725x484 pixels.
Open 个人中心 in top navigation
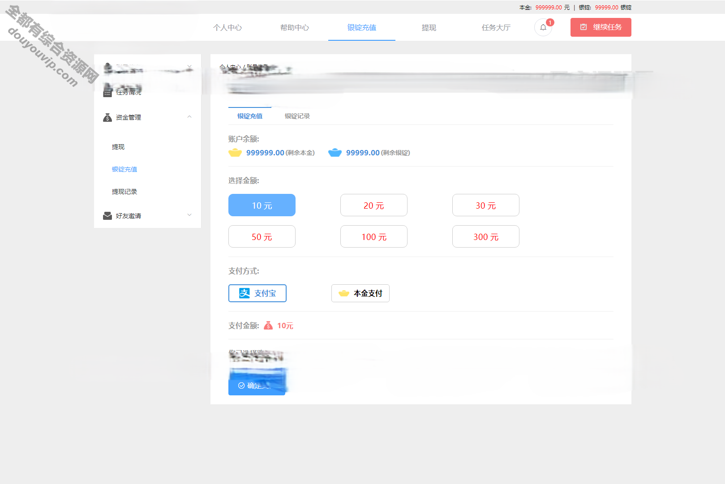coord(227,28)
